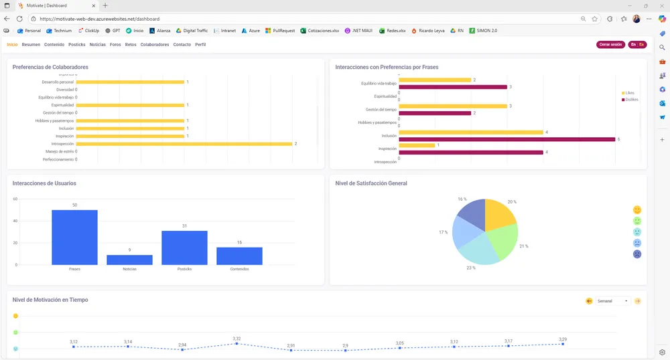
Task: Click the green smiley face legend icon
Action: 637,221
